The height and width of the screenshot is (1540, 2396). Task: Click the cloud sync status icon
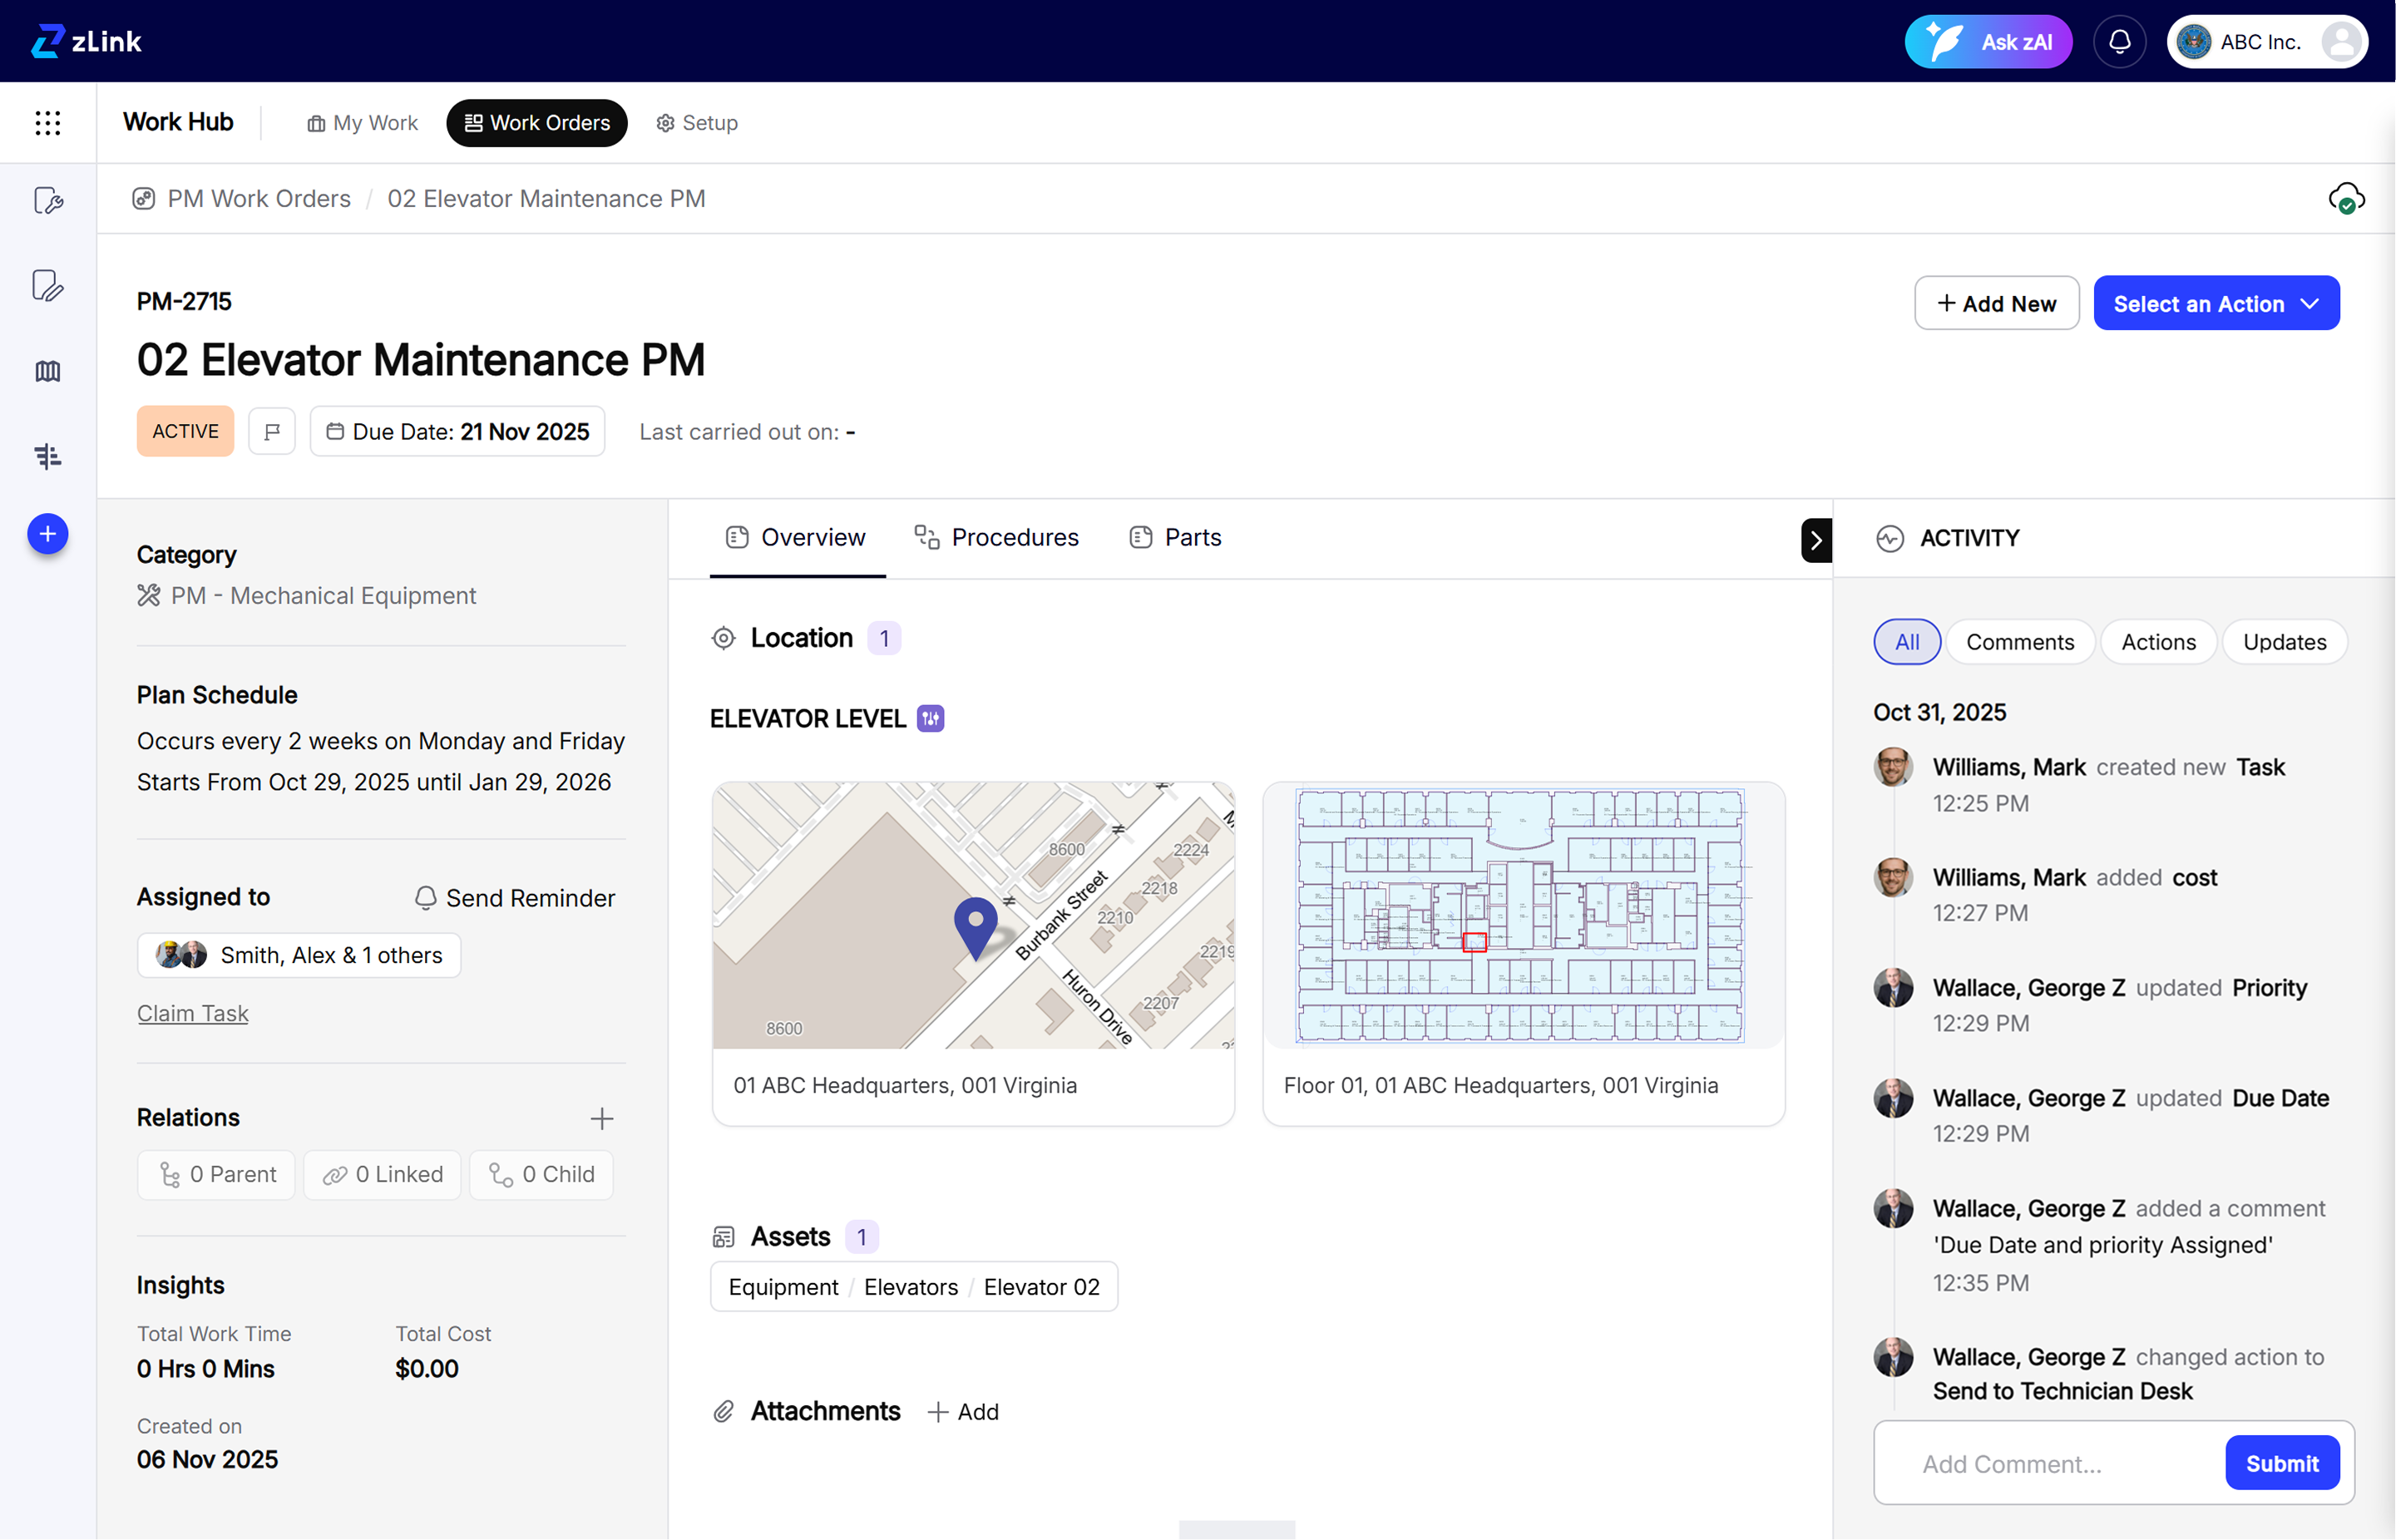click(x=2345, y=198)
